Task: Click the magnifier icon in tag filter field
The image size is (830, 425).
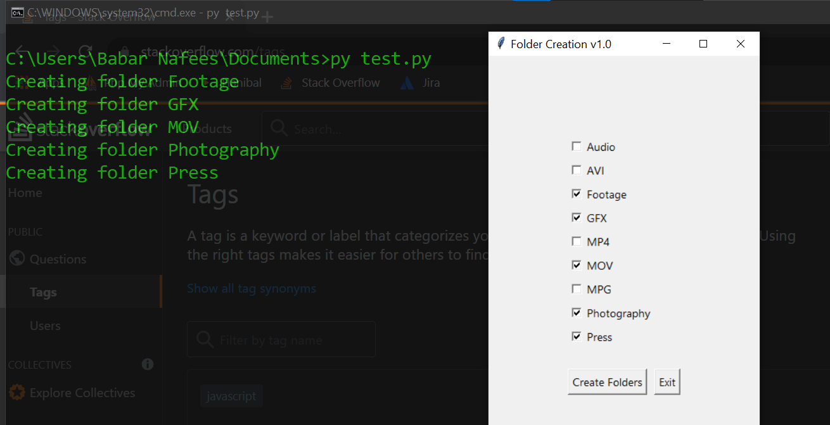Action: (205, 339)
